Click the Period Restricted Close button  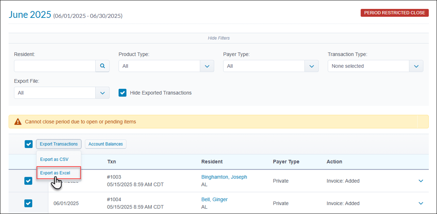(x=394, y=13)
